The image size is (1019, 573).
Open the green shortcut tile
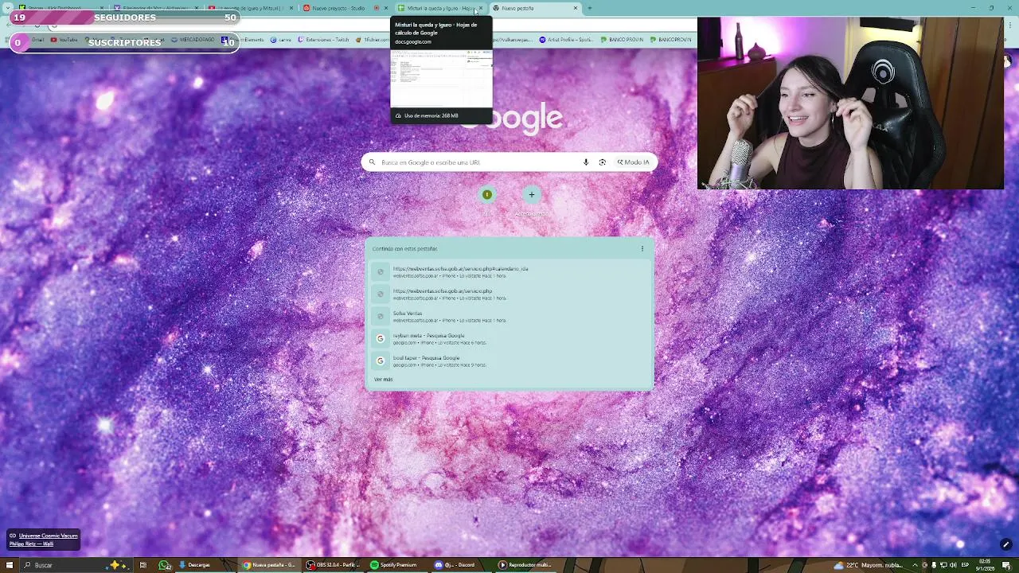pos(487,194)
